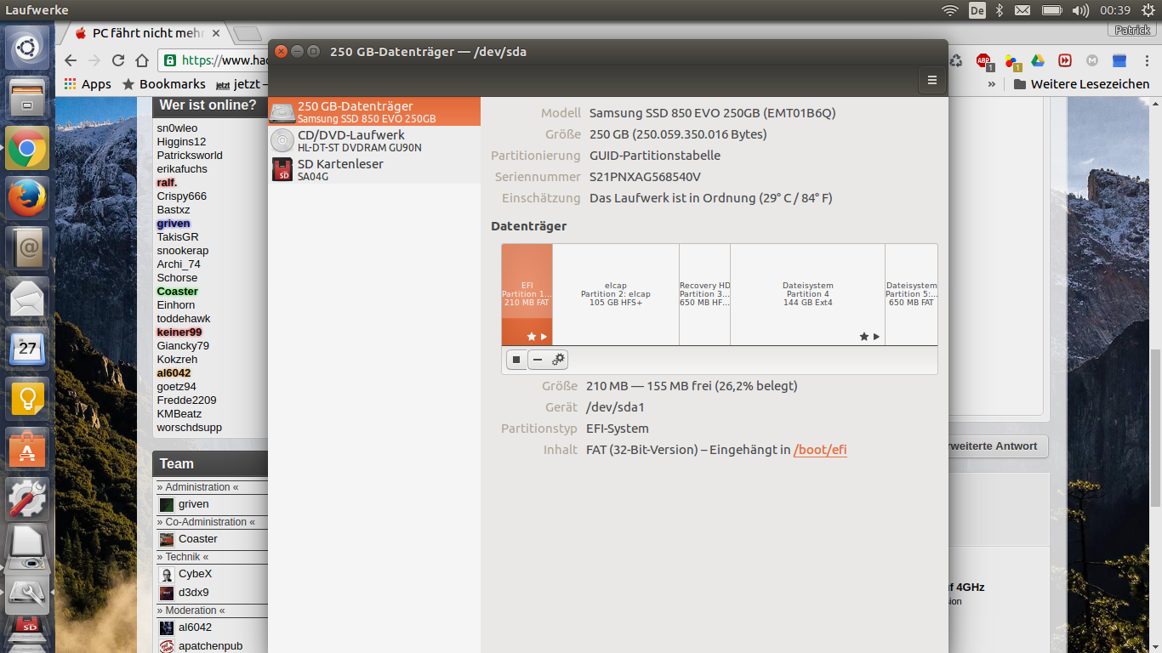Open the address book launcher icon
The image size is (1162, 653).
click(27, 248)
